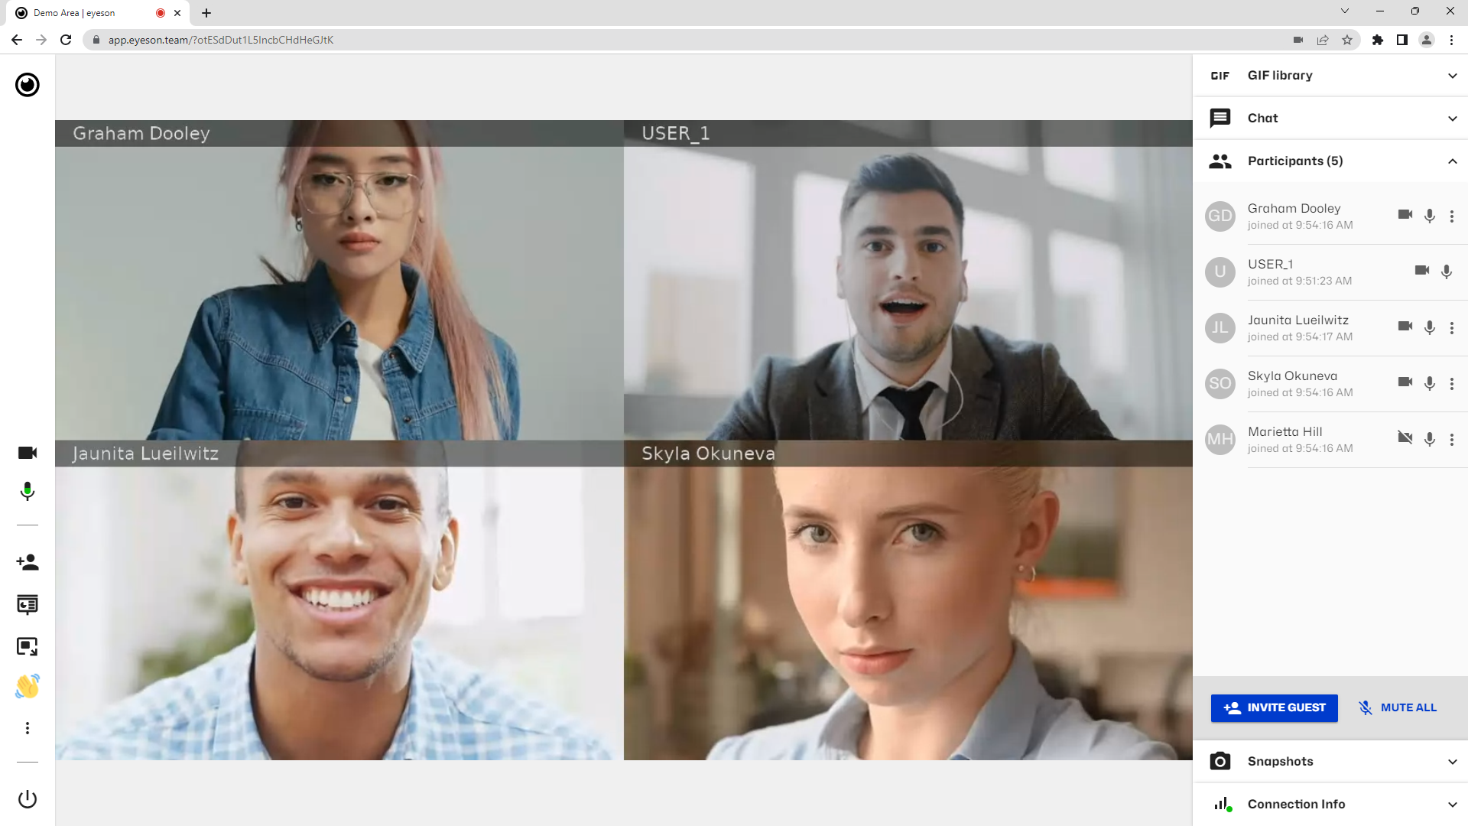
Task: Expand the Connection Info section
Action: [x=1453, y=804]
